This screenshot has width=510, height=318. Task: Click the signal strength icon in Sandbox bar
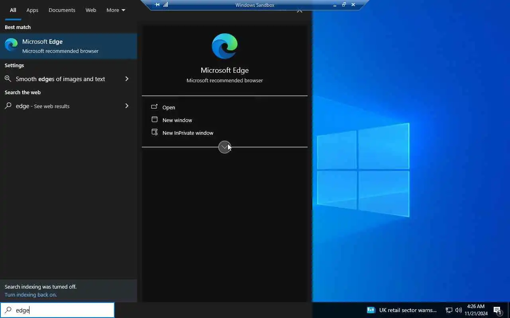click(165, 5)
